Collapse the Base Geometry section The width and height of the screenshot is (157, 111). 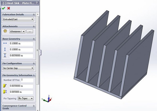[x=34, y=39]
